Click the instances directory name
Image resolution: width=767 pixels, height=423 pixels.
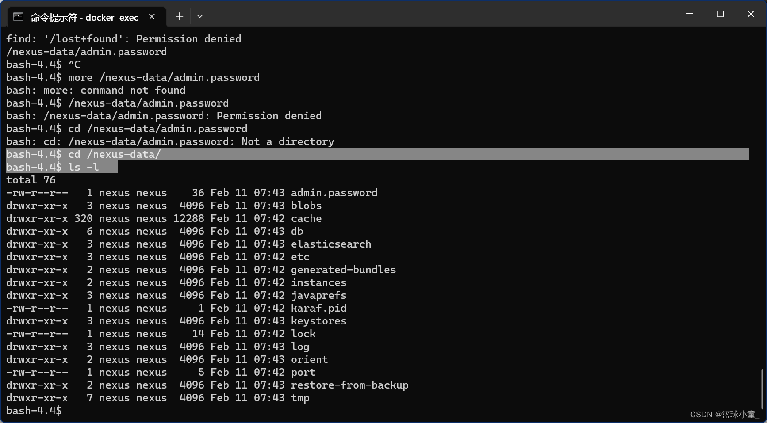pyautogui.click(x=318, y=282)
